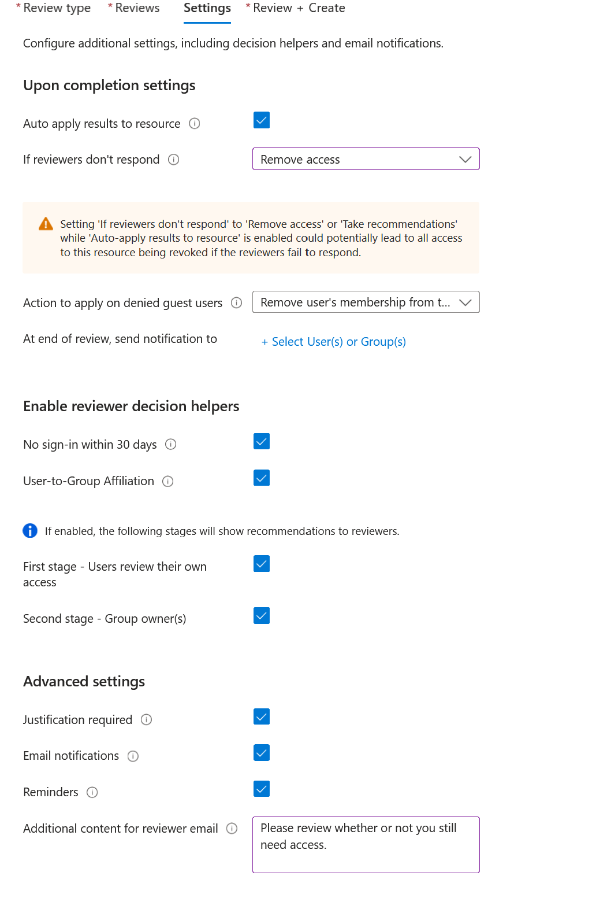Toggle the Justification required checkbox
The width and height of the screenshot is (611, 909).
pyautogui.click(x=262, y=716)
